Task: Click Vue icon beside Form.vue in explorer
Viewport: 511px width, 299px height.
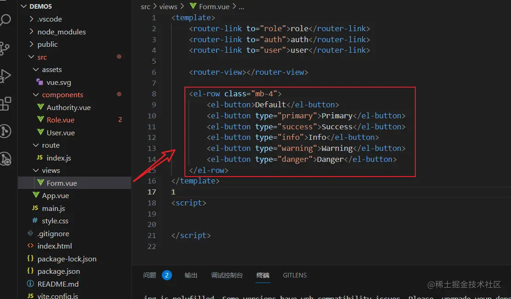Action: (x=40, y=183)
